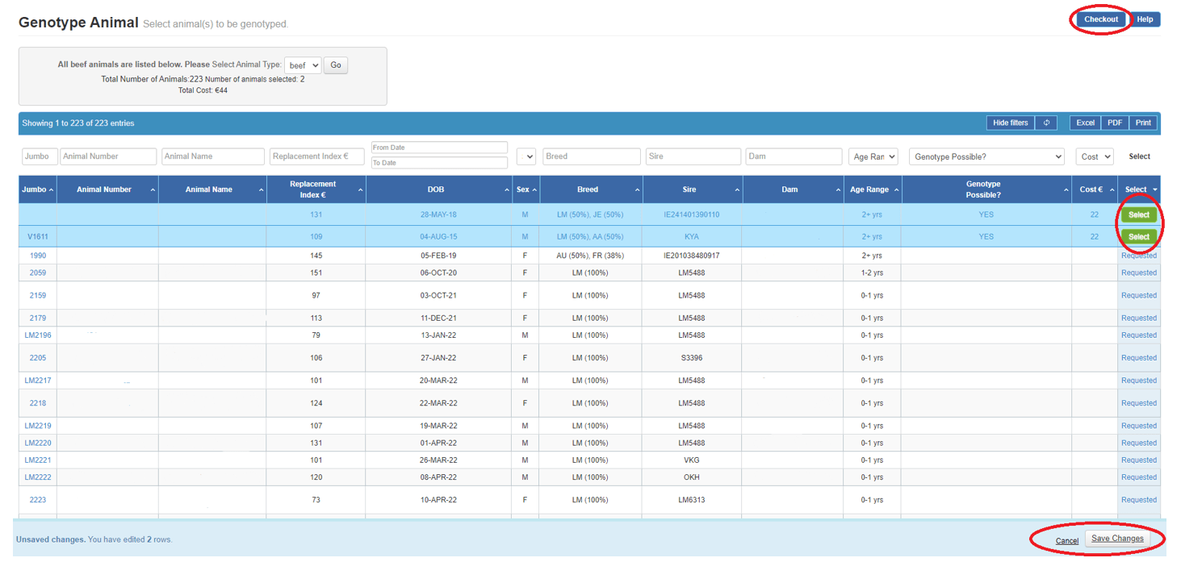Click sire S3396 in row 2205
The image size is (1181, 562).
692,358
